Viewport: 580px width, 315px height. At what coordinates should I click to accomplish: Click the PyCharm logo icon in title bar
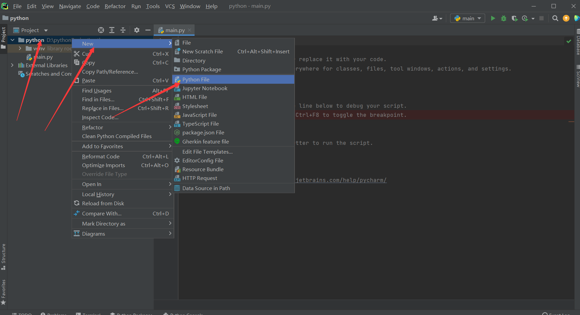[5, 6]
